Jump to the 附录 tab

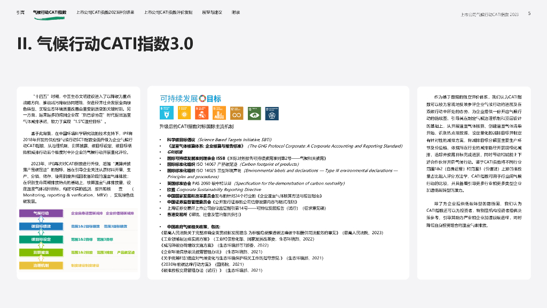[236, 12]
